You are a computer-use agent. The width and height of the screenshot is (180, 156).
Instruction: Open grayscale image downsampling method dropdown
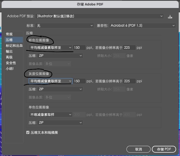click(x=50, y=81)
